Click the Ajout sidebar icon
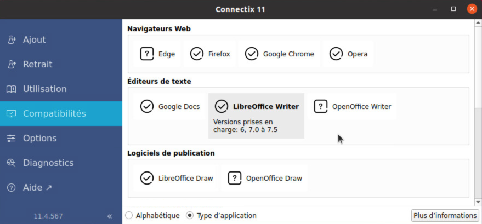Viewport: 482px width, 224px height. [12, 40]
